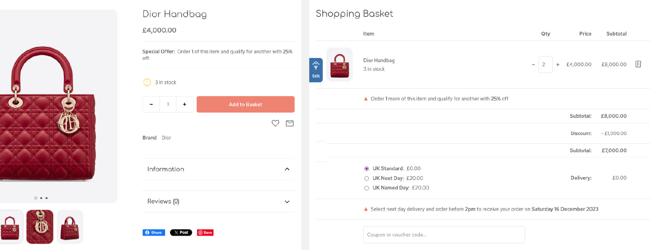Post the product on X
Screen dimensions: 653x250
pos(181,232)
